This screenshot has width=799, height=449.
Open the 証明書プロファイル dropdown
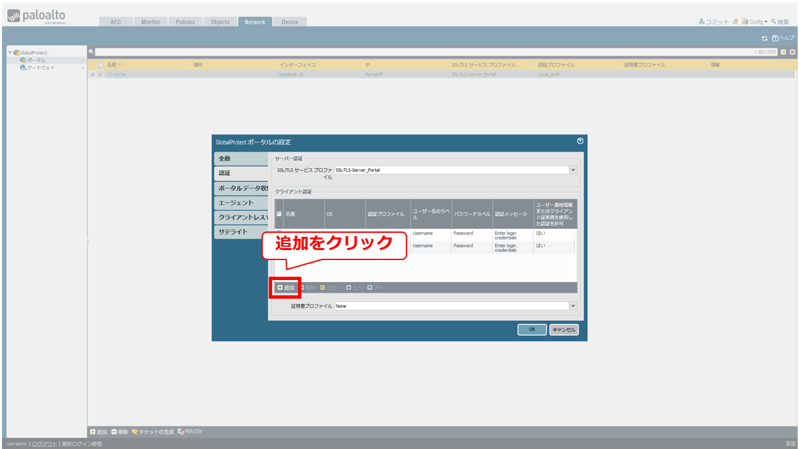pos(573,306)
